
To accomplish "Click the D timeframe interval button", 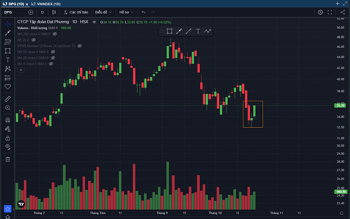I will pos(43,12).
